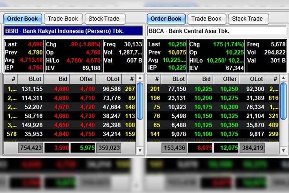289x193 pixels.
Task: Click the Bid column header in BBCA table
Action: tap(200, 79)
